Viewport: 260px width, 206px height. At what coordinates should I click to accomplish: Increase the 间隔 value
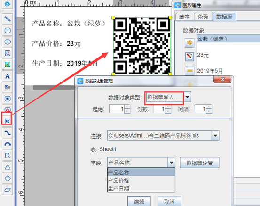coord(209,107)
